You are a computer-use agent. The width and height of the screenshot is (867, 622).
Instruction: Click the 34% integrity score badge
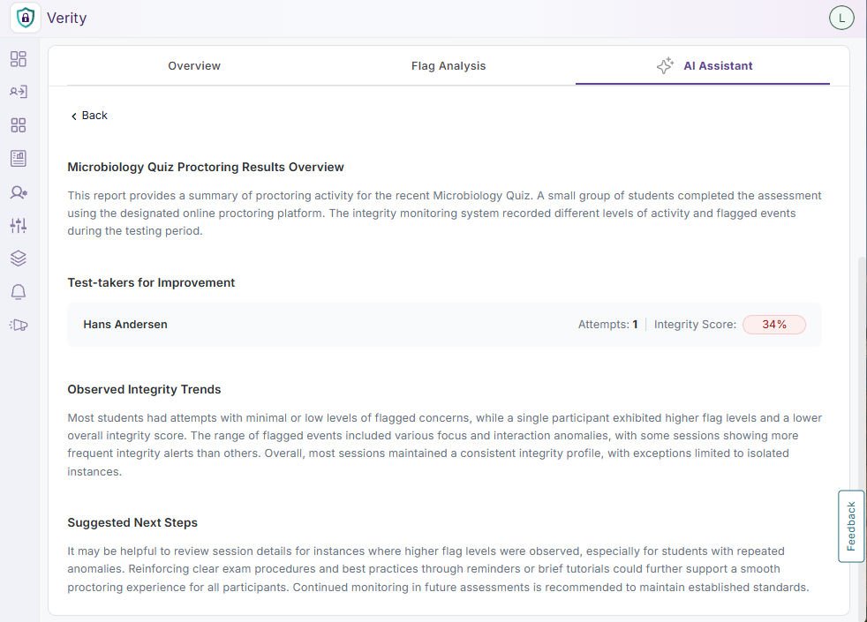point(774,325)
